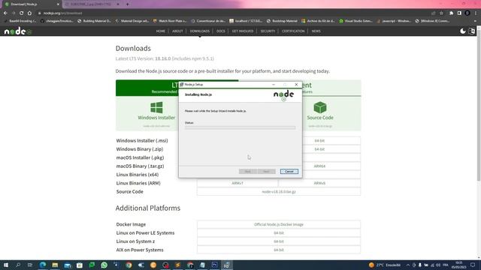Open the GET INVOLVED menu item

[x=243, y=31]
